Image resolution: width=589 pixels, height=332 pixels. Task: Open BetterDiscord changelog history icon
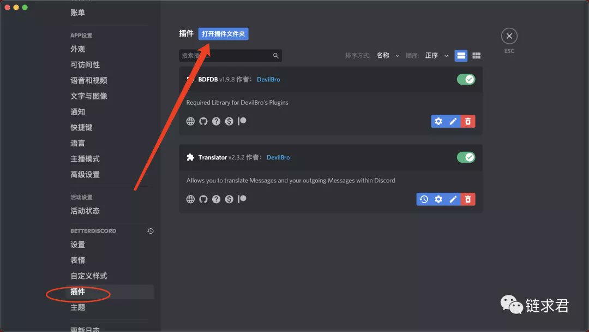click(151, 231)
